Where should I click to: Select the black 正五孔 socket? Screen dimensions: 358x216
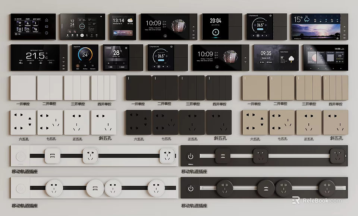(192, 122)
